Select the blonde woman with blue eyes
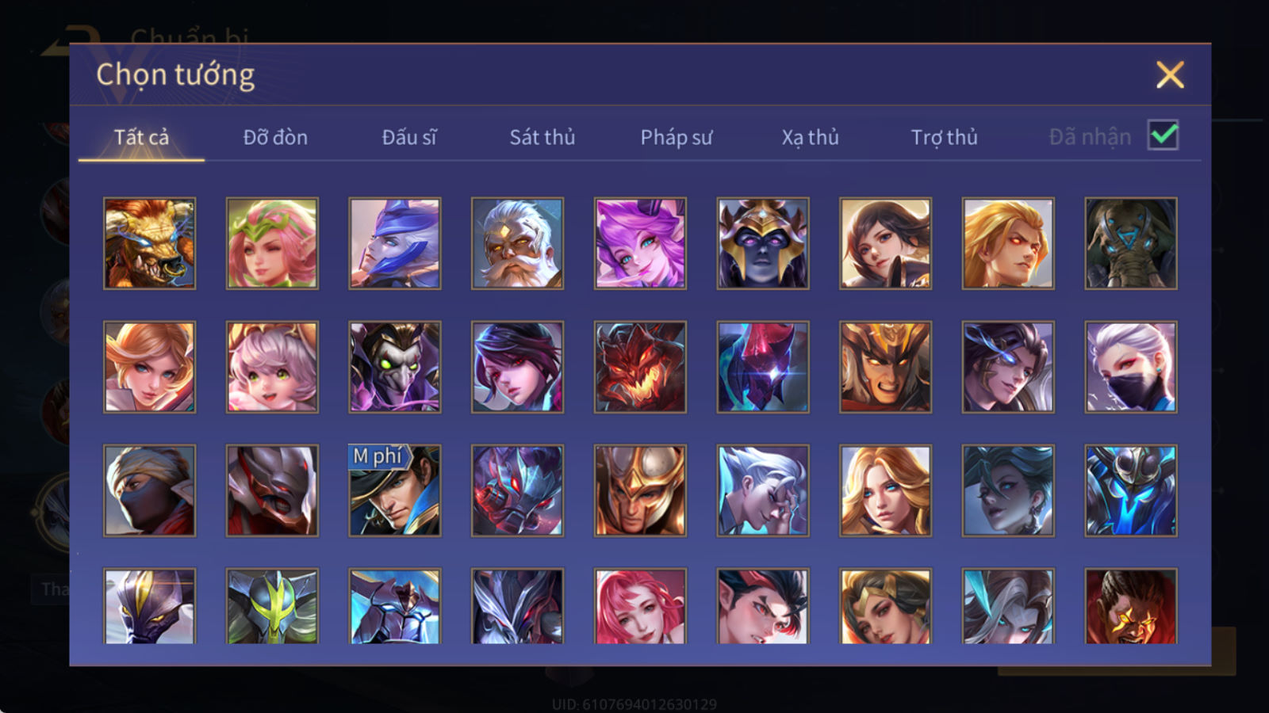This screenshot has width=1269, height=713. click(x=885, y=490)
